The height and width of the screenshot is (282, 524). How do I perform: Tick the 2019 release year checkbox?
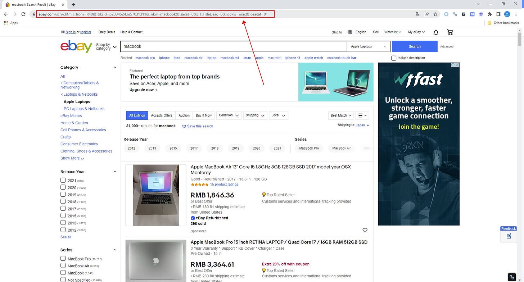click(x=63, y=194)
